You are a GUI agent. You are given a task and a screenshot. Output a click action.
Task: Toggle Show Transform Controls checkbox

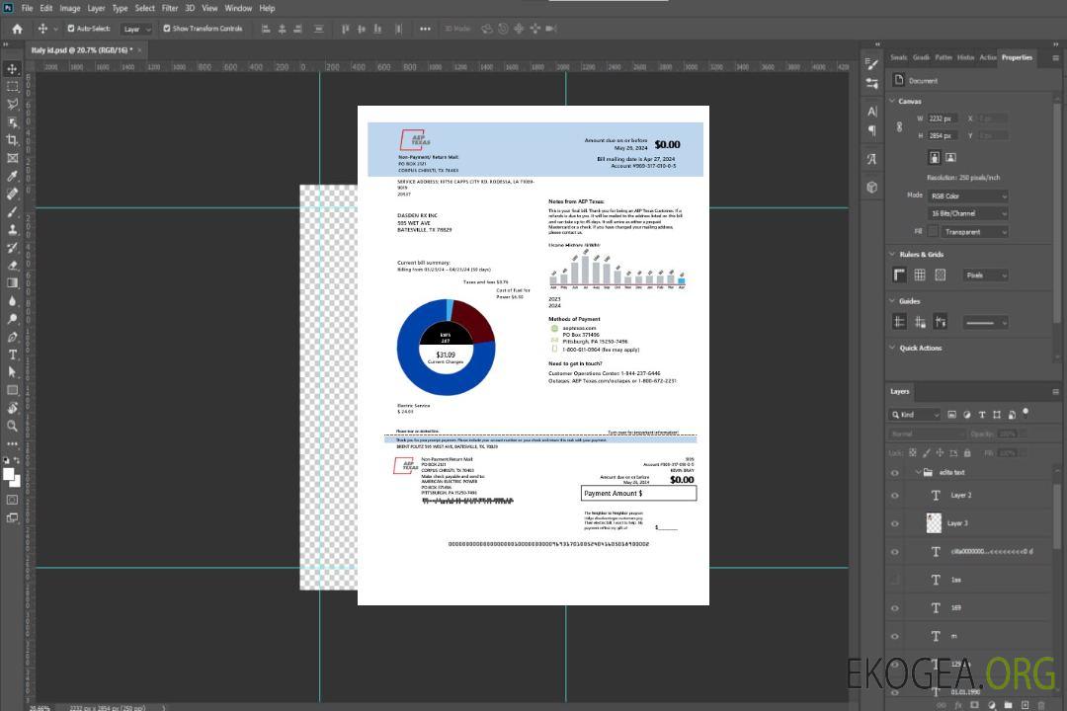pos(167,29)
